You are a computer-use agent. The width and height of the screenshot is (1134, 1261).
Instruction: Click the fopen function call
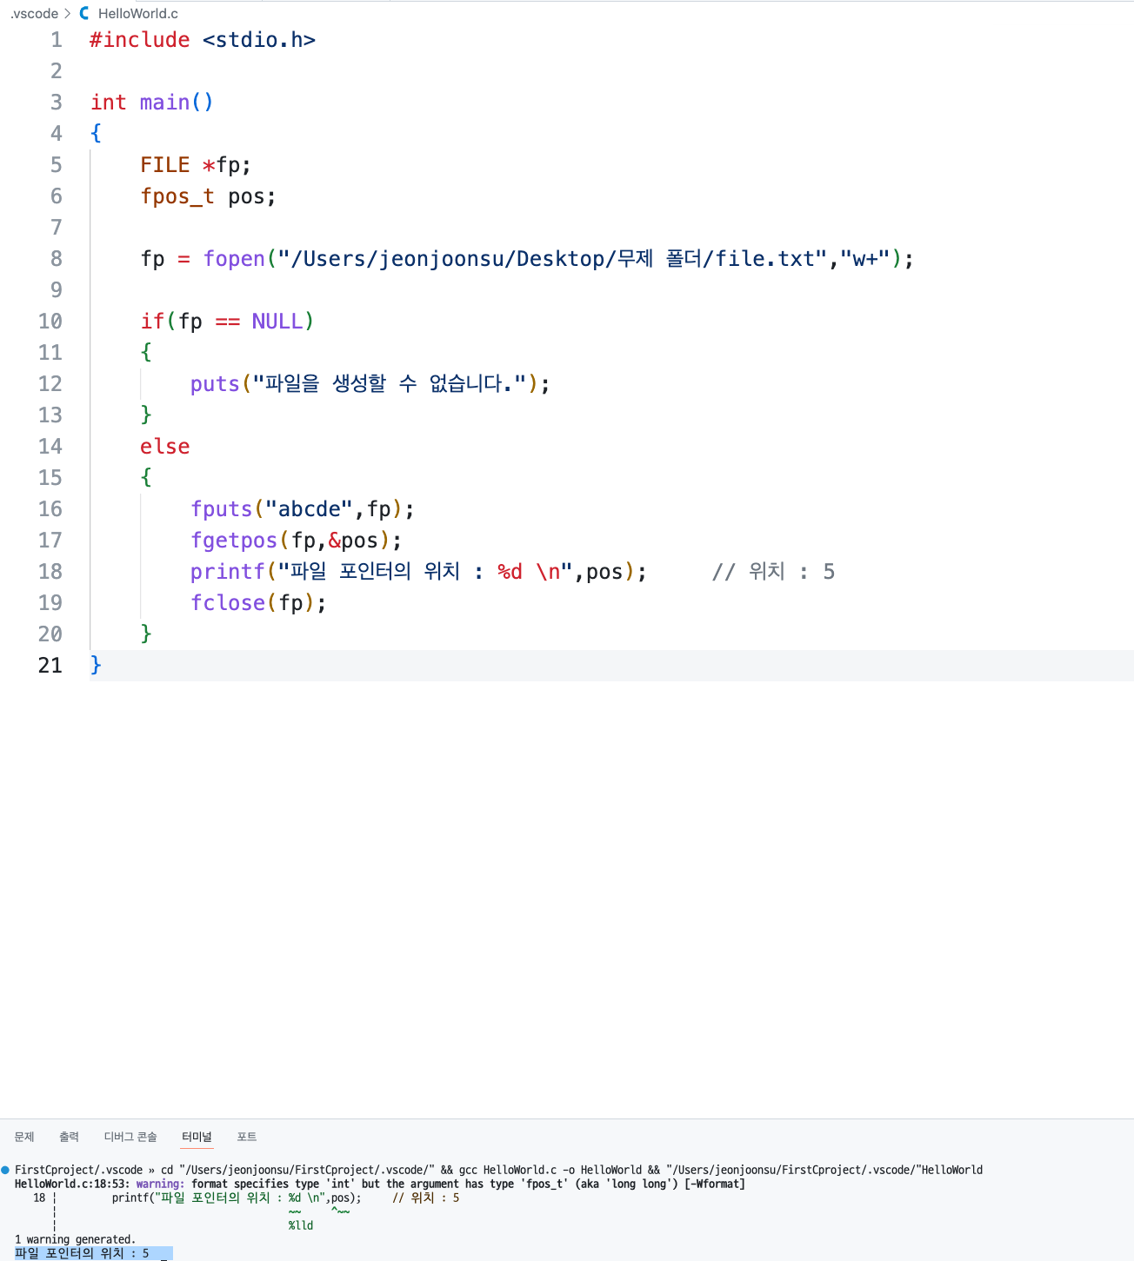tap(234, 259)
